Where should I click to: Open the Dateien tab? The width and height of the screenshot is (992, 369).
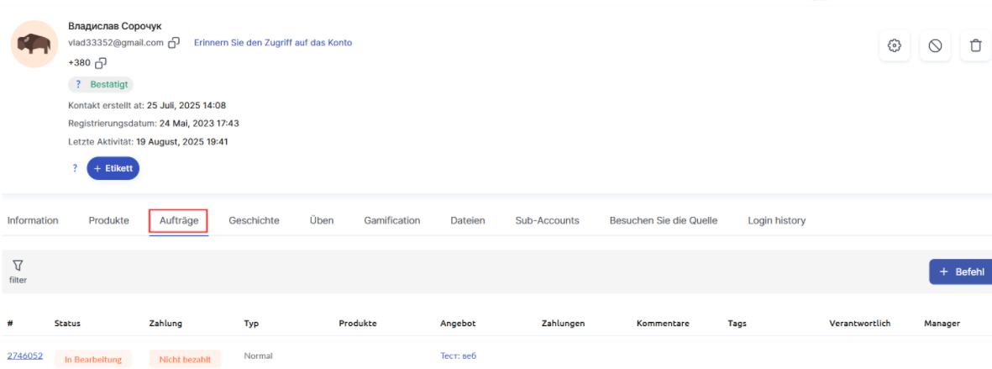point(468,220)
